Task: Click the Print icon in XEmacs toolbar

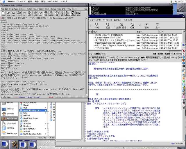Action: pyautogui.click(x=19, y=14)
